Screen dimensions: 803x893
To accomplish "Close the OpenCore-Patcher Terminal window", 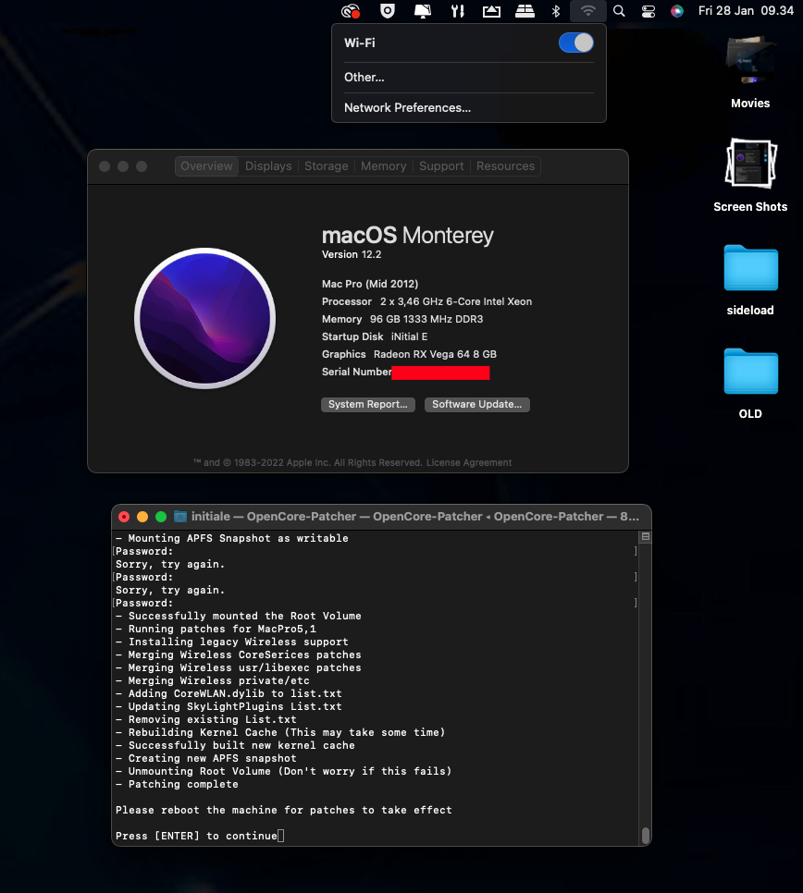I will tap(124, 517).
